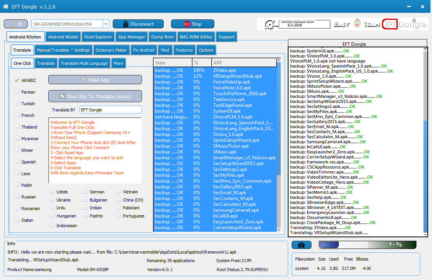Check the French language option

tap(17, 115)
